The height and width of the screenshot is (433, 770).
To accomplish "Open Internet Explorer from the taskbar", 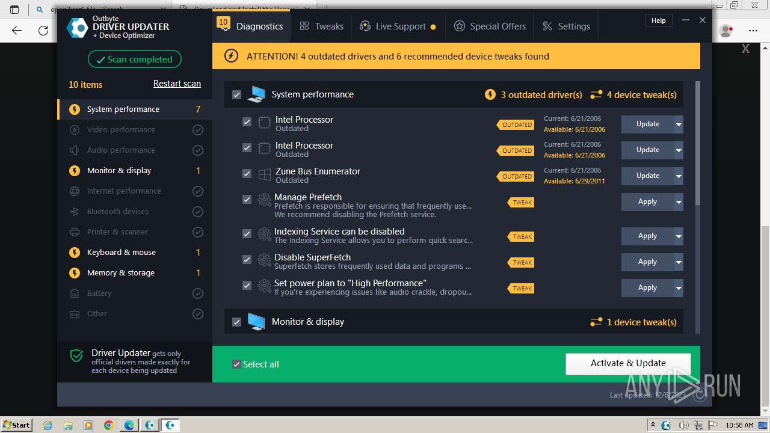I will point(48,425).
